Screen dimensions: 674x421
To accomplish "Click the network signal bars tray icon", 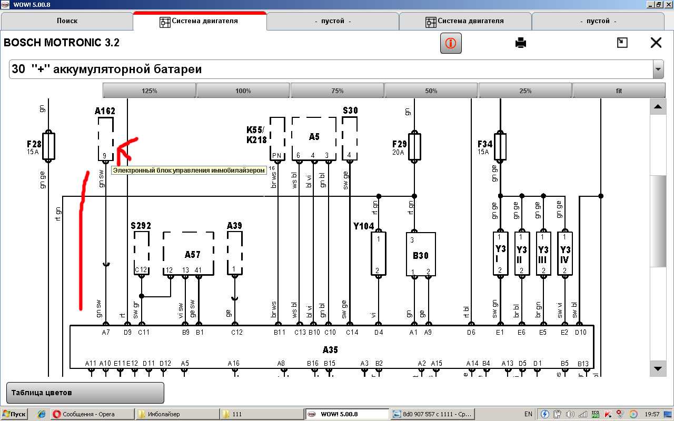I will [x=582, y=414].
